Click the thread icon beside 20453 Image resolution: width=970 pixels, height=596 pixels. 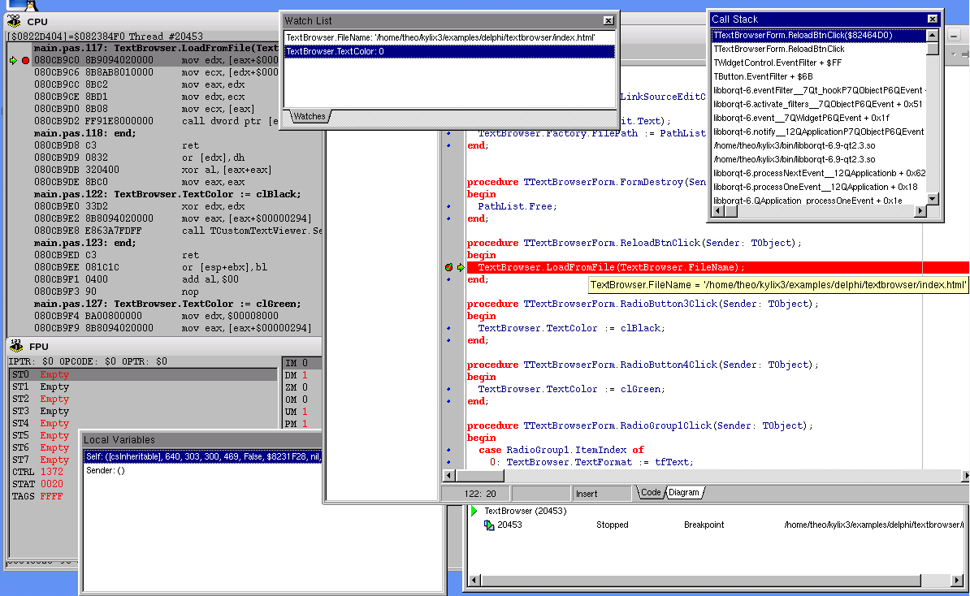tap(489, 525)
